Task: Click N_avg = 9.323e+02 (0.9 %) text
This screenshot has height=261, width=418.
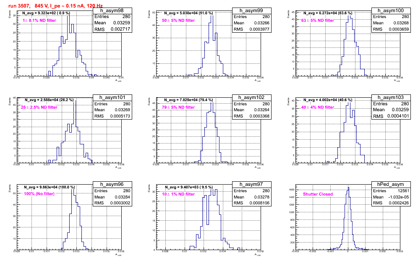Action: [47, 13]
